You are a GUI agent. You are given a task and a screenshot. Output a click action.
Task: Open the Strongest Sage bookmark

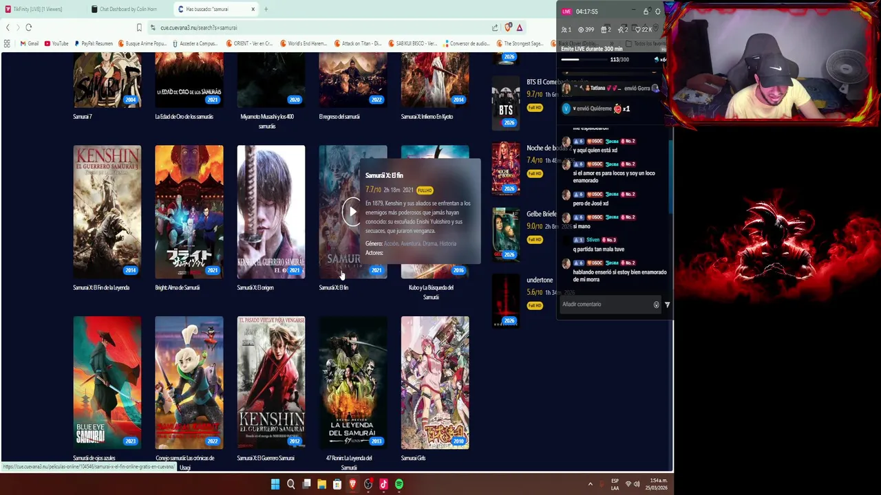[x=520, y=43]
